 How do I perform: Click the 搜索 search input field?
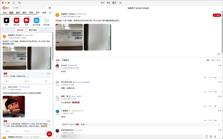coord(29,8)
